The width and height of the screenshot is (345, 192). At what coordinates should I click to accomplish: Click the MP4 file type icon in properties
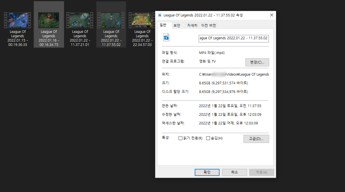tap(166, 38)
